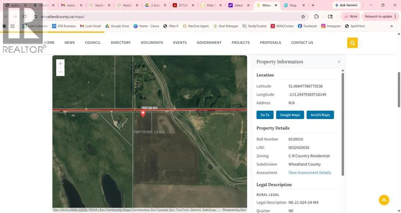The height and width of the screenshot is (213, 401).
Task: Zoom out on the map
Action: click(x=60, y=72)
